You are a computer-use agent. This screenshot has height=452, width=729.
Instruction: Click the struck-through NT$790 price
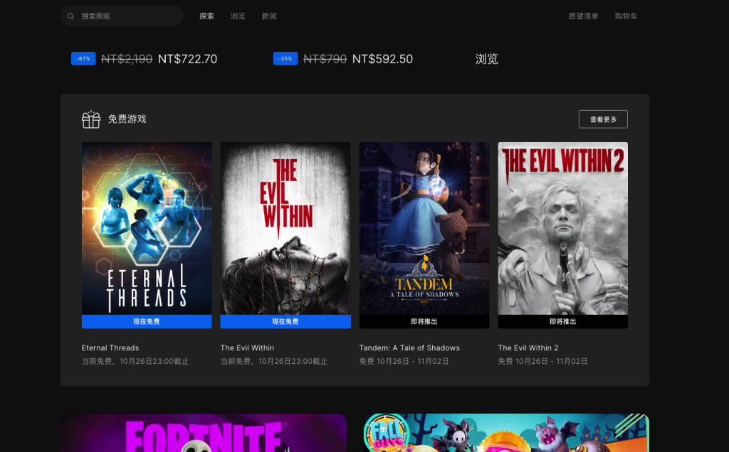pos(325,59)
